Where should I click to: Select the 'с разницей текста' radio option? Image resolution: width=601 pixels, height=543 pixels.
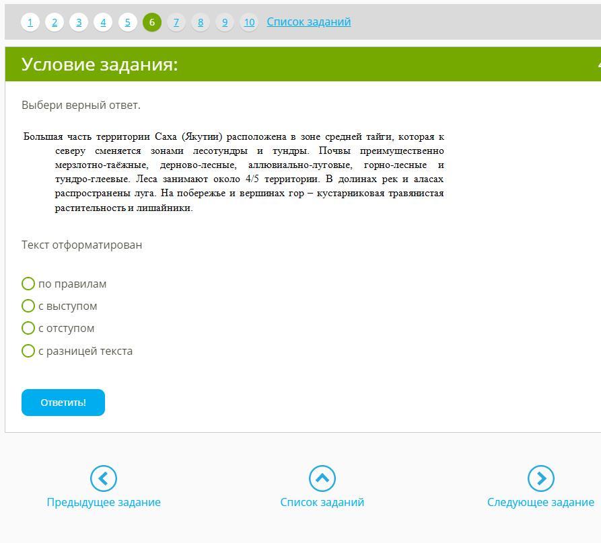(x=28, y=351)
